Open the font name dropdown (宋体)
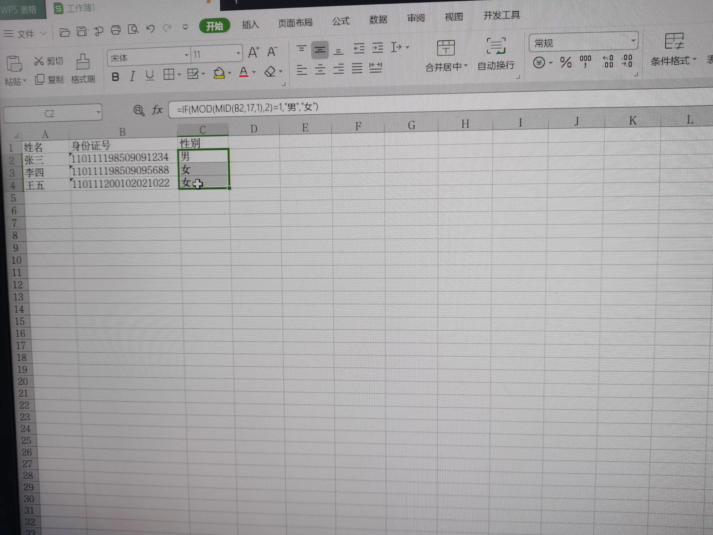 [186, 55]
